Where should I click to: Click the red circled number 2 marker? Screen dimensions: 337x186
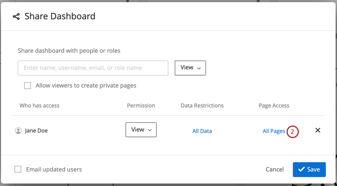292,131
